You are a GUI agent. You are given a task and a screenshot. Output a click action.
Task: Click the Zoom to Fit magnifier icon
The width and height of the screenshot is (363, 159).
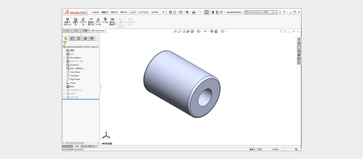coord(175,31)
